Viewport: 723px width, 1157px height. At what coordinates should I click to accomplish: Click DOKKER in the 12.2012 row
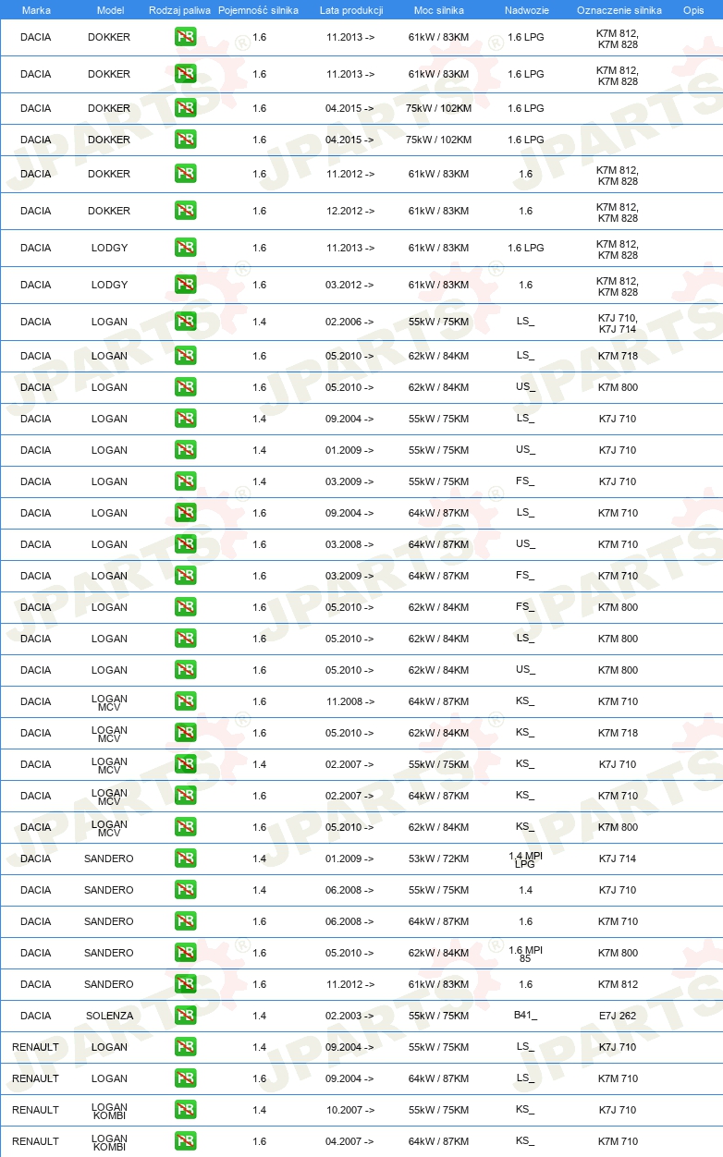(x=109, y=211)
